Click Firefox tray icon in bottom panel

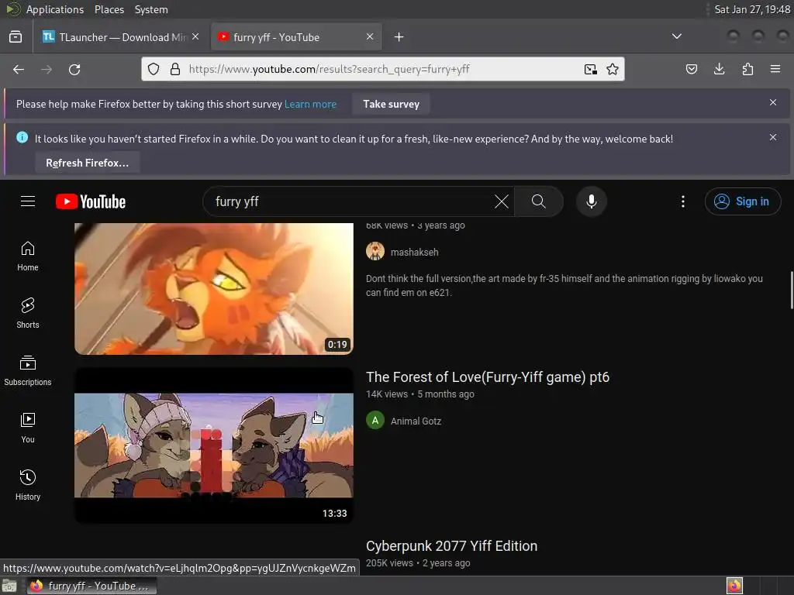734,586
